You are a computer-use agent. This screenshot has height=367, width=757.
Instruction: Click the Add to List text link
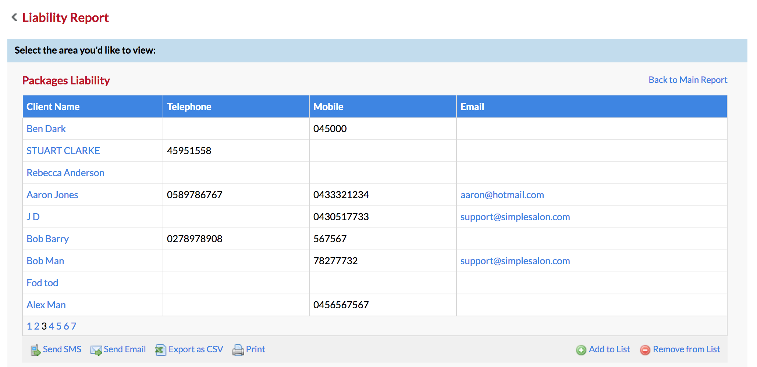coord(609,349)
